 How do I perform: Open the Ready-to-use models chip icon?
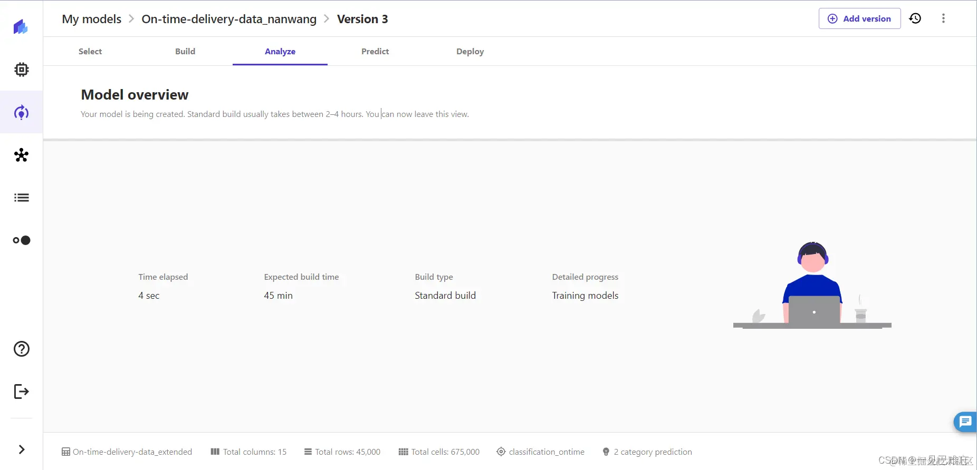pyautogui.click(x=22, y=70)
